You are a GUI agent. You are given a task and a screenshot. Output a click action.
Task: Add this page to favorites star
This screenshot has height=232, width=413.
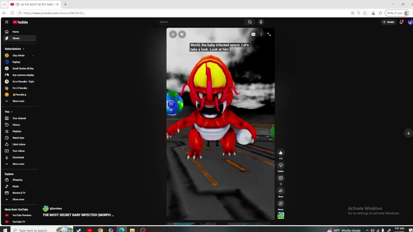pos(365,13)
